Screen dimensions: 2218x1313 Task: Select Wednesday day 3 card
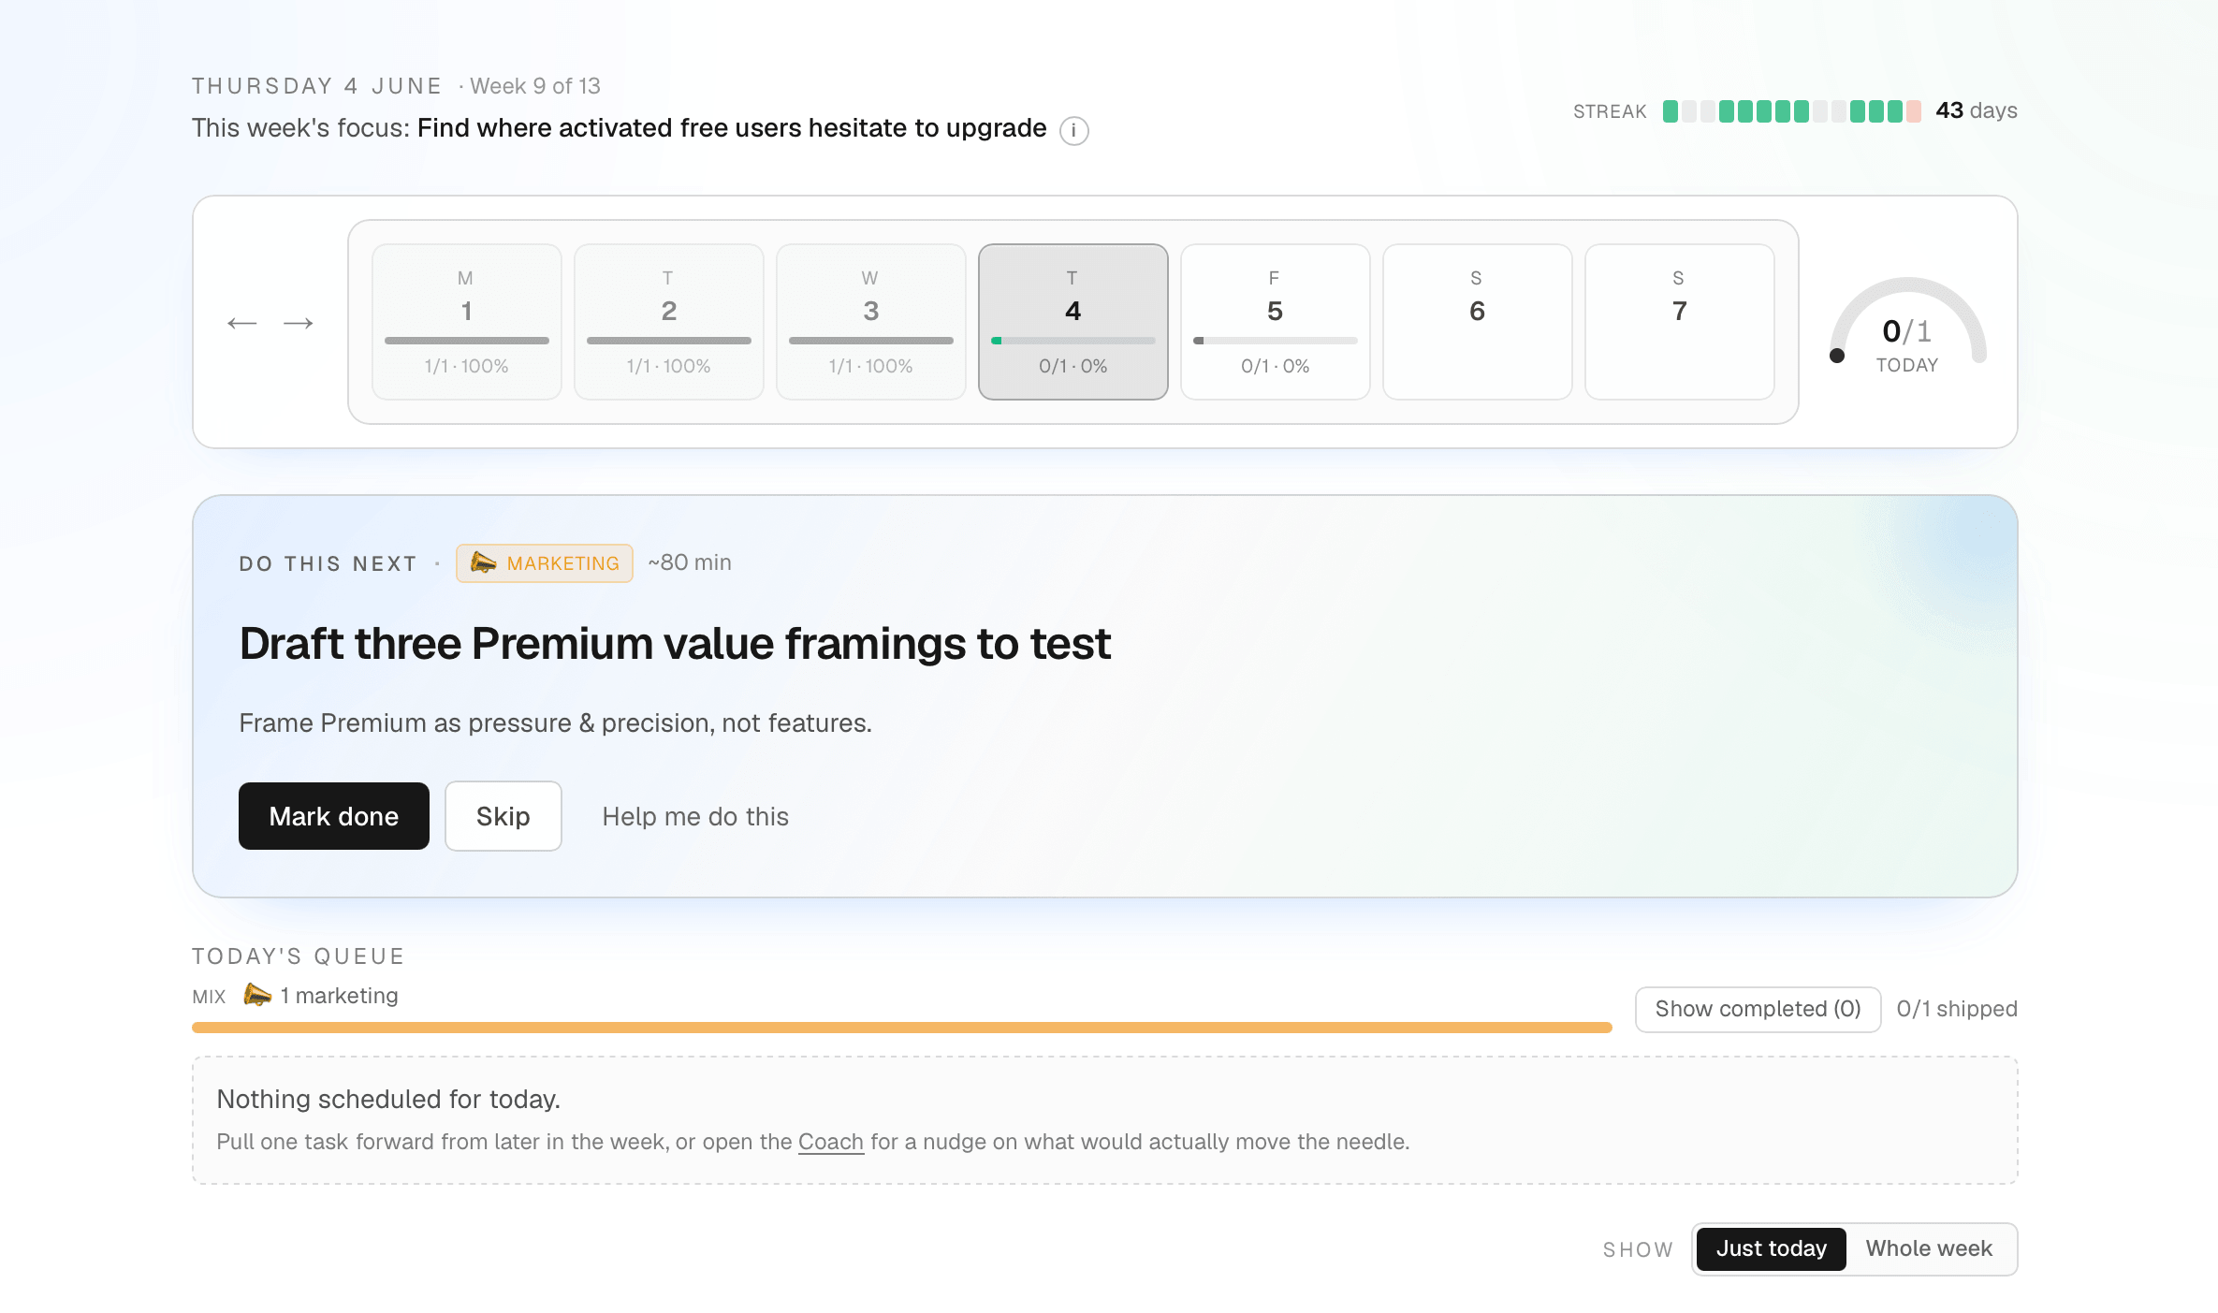[x=871, y=322]
